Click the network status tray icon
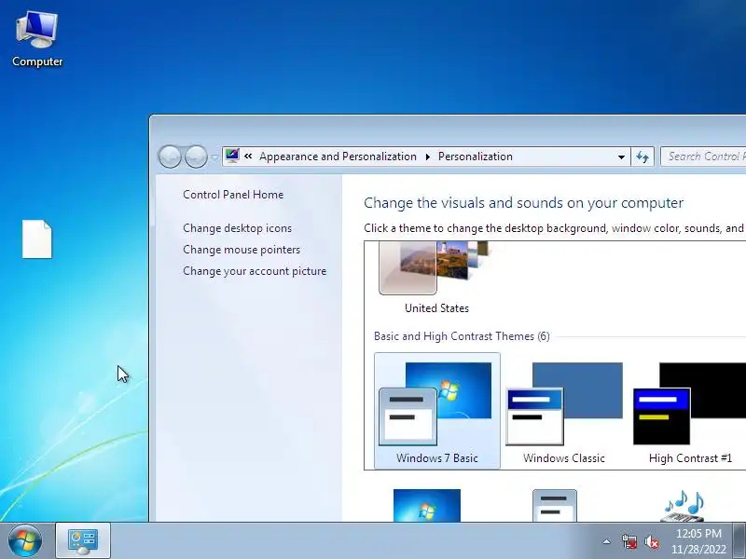This screenshot has width=746, height=559. pyautogui.click(x=629, y=541)
